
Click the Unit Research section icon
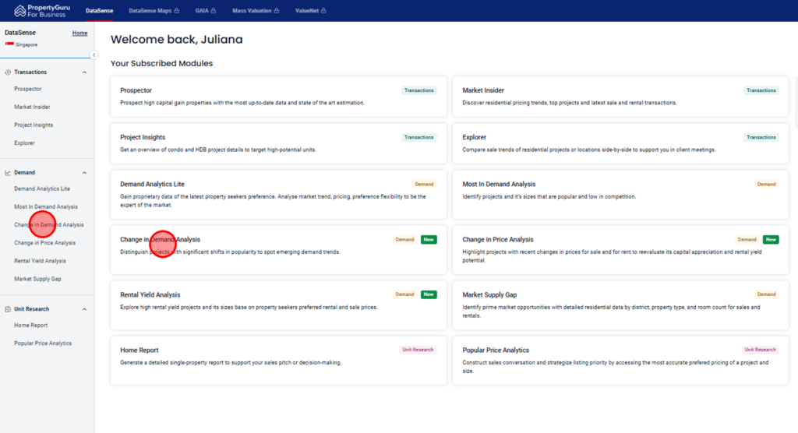pyautogui.click(x=8, y=309)
